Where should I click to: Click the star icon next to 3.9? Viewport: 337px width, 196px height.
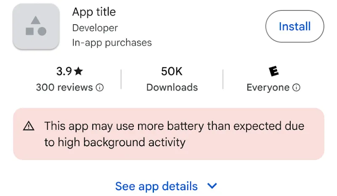(78, 72)
